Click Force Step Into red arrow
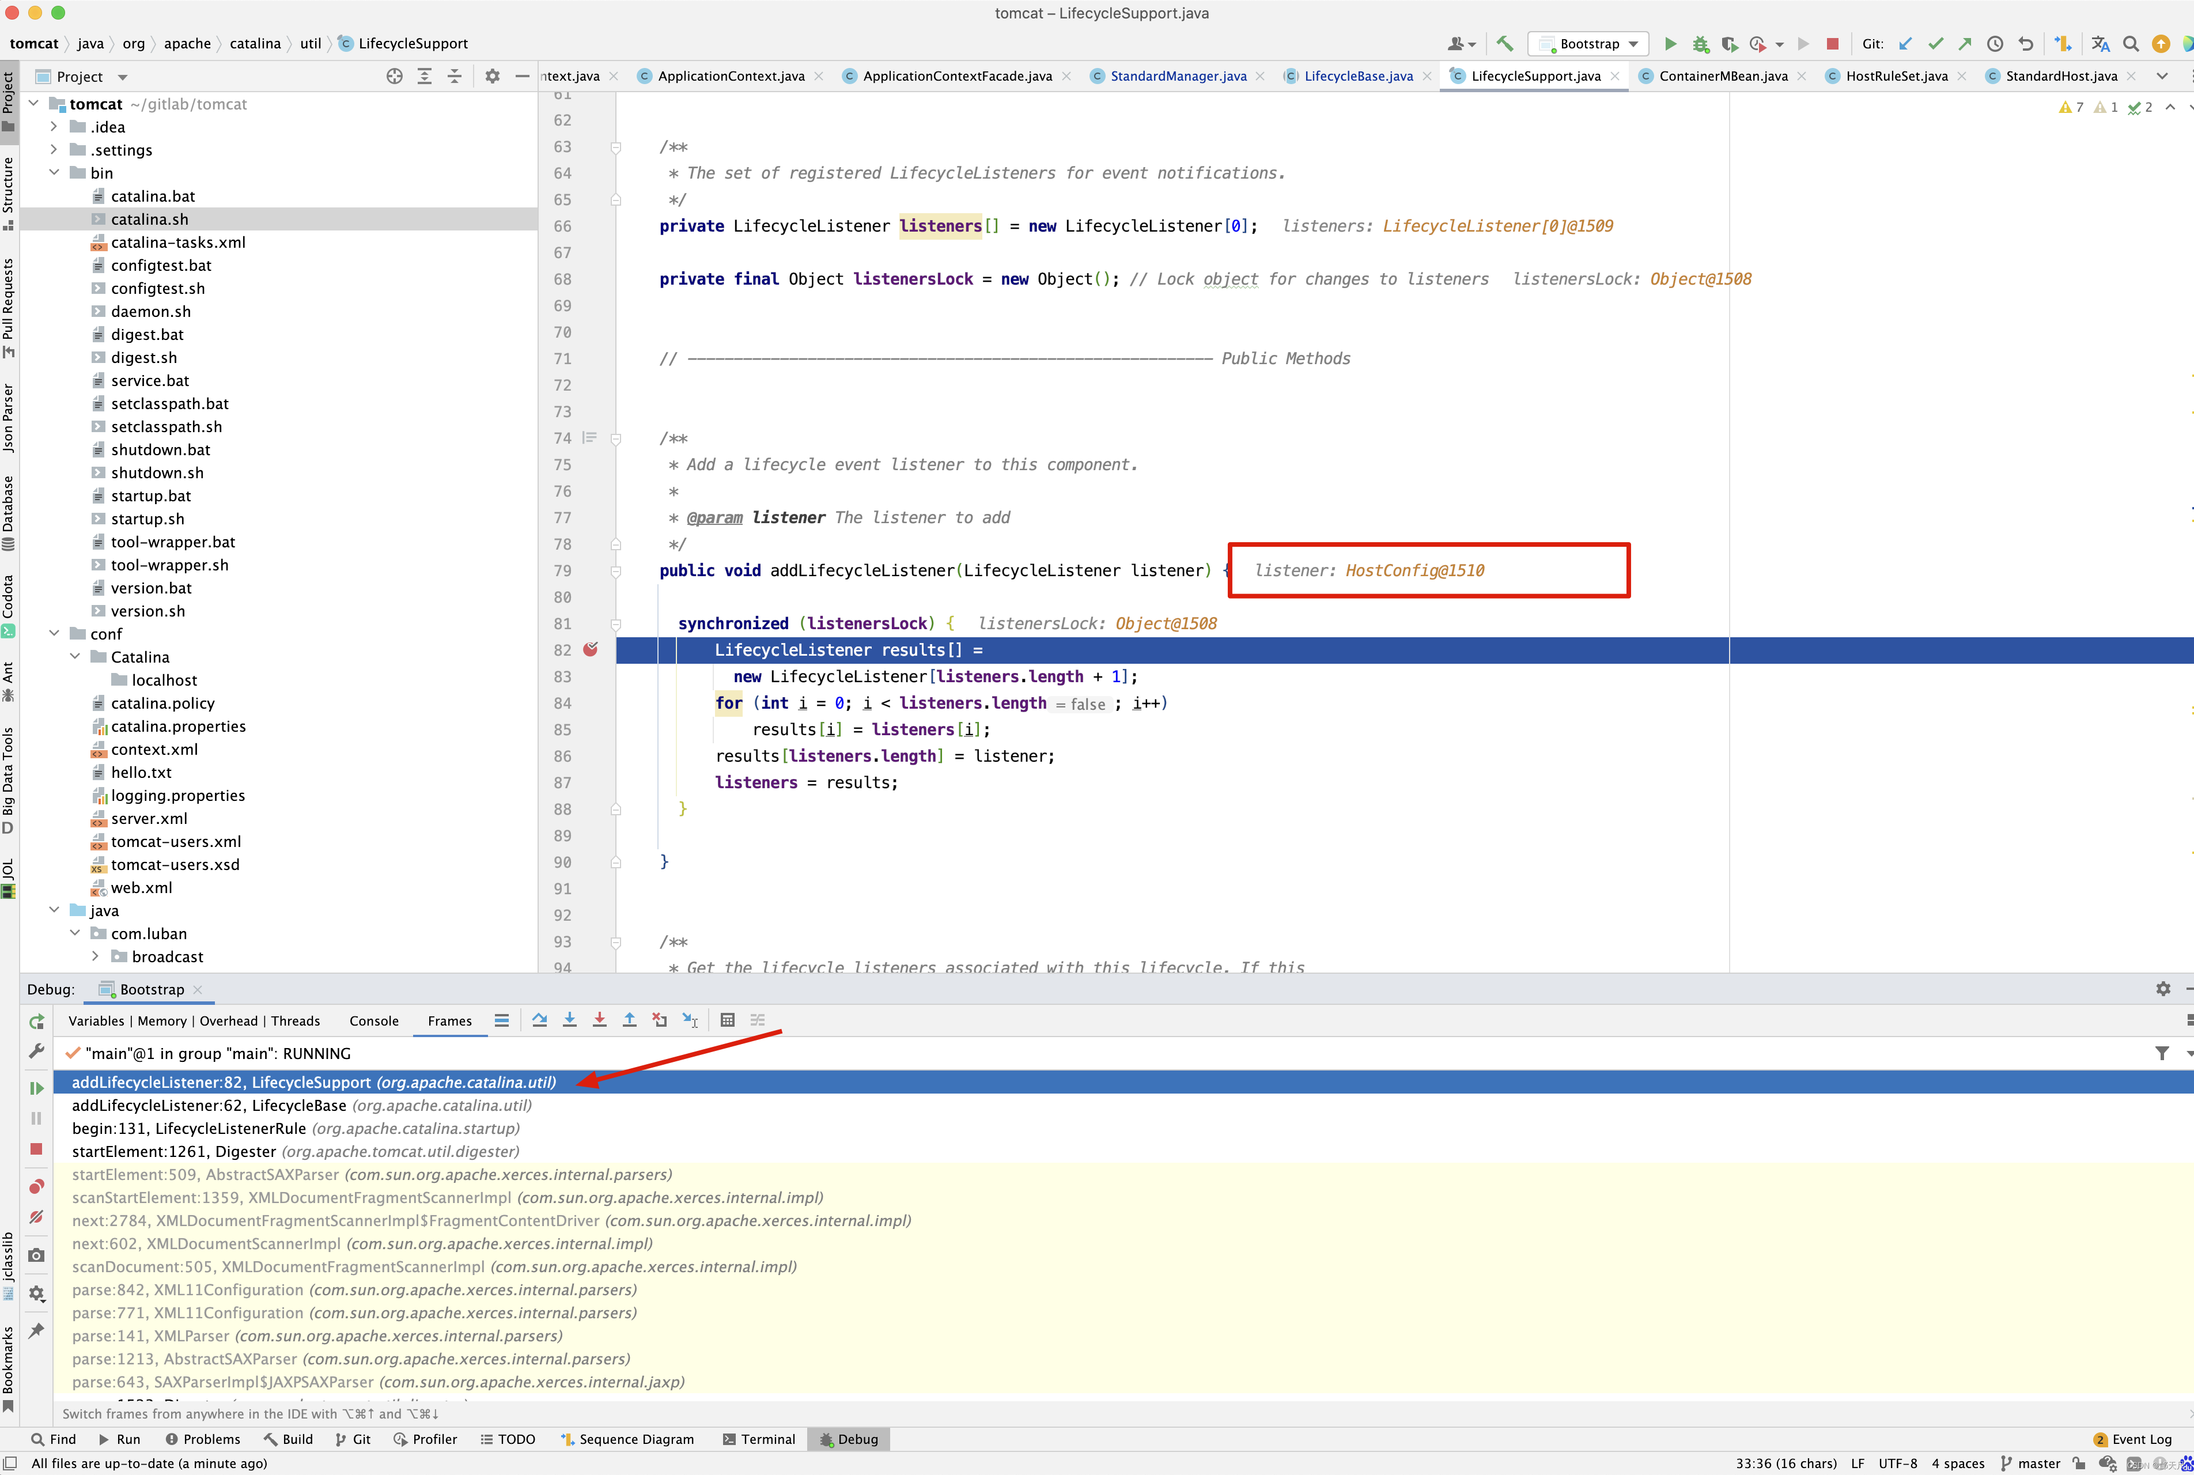This screenshot has height=1475, width=2194. click(599, 1020)
